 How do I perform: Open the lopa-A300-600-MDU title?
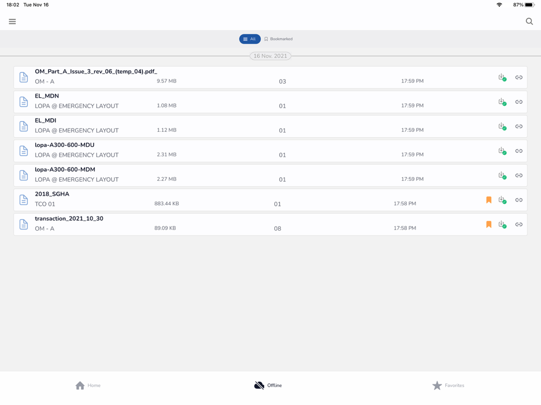click(x=64, y=145)
